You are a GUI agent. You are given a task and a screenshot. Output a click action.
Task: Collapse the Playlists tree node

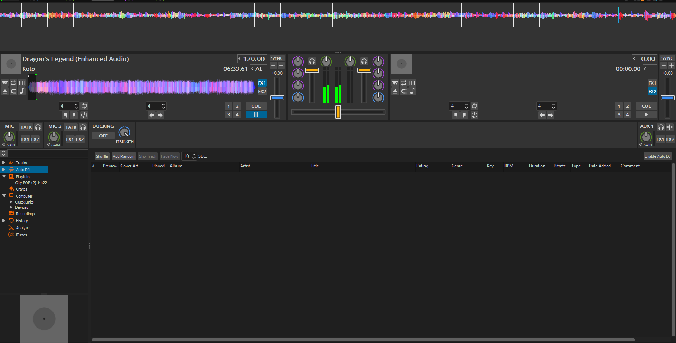[x=4, y=176]
